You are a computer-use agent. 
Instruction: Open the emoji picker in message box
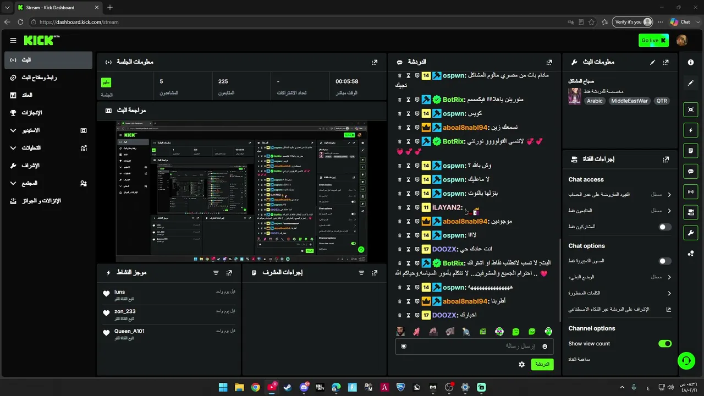click(545, 346)
